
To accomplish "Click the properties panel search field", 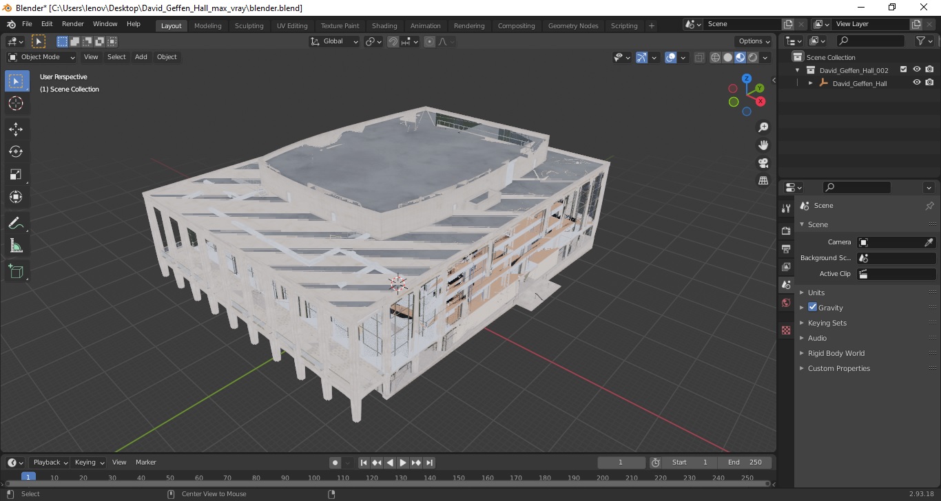I will point(856,187).
